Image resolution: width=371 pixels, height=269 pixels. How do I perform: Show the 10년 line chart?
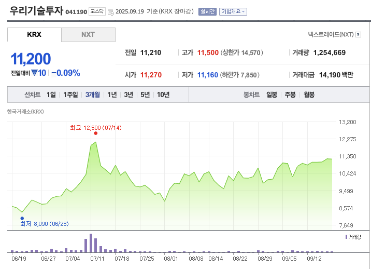click(x=163, y=95)
